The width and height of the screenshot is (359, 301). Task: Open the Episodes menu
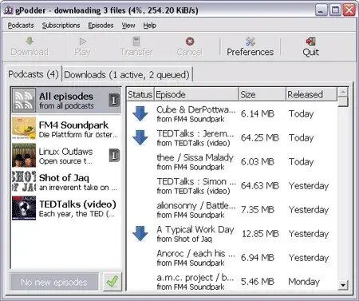pyautogui.click(x=101, y=26)
